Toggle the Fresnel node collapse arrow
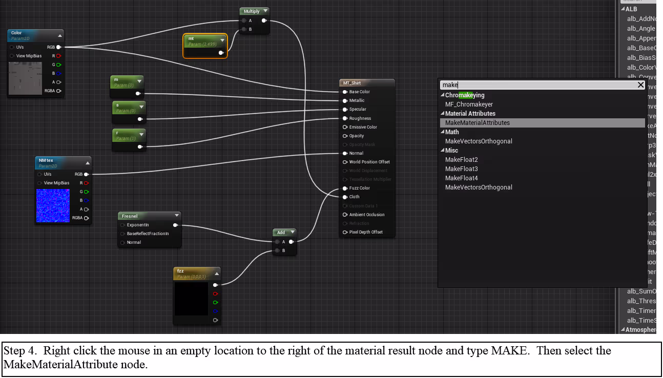 coord(177,216)
